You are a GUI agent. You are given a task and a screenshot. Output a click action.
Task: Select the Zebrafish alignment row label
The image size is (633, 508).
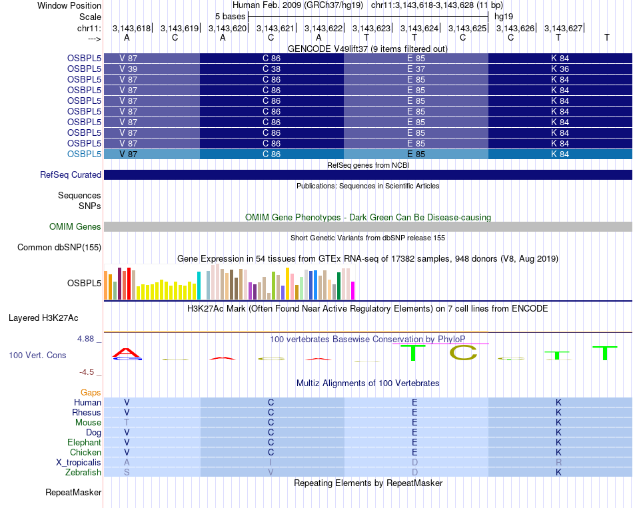(x=83, y=472)
